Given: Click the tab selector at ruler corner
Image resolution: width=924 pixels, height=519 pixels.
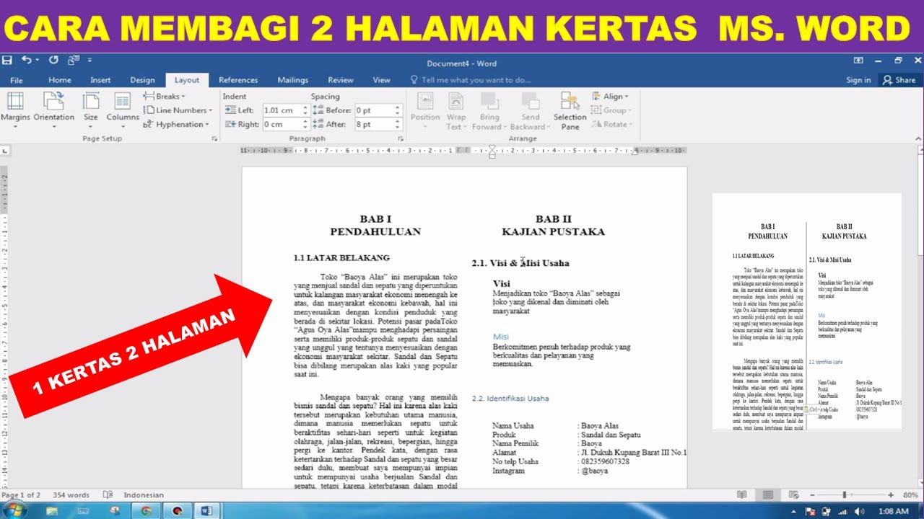Looking at the screenshot, I should (5, 151).
